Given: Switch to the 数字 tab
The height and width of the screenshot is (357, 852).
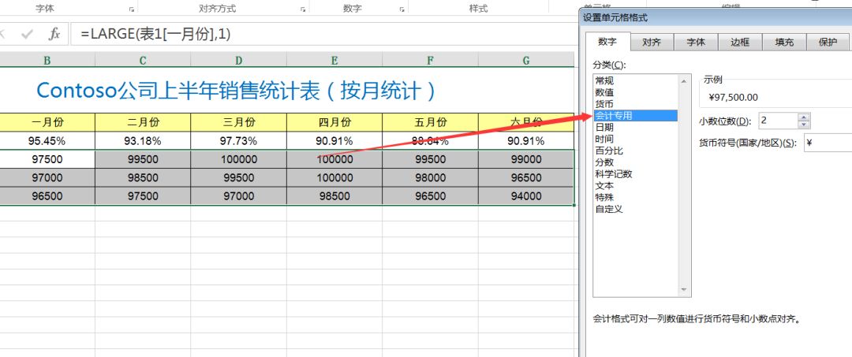Looking at the screenshot, I should pyautogui.click(x=607, y=42).
